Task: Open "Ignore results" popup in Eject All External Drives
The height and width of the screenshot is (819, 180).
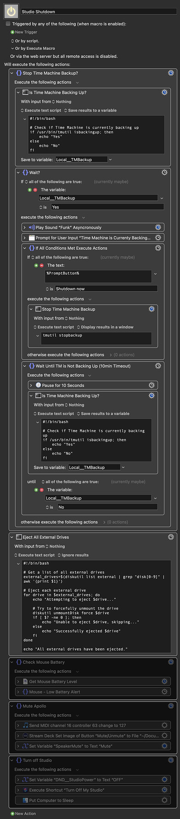Action: (x=73, y=555)
